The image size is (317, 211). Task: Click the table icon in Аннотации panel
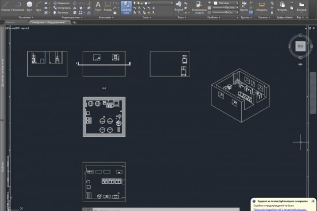tap(115, 13)
